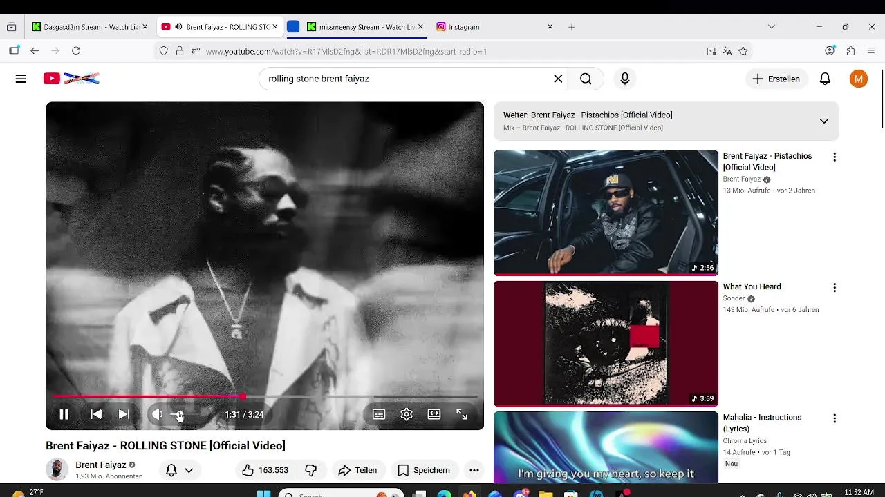The height and width of the screenshot is (497, 885).
Task: Translate page using translate icon
Action: 727,51
